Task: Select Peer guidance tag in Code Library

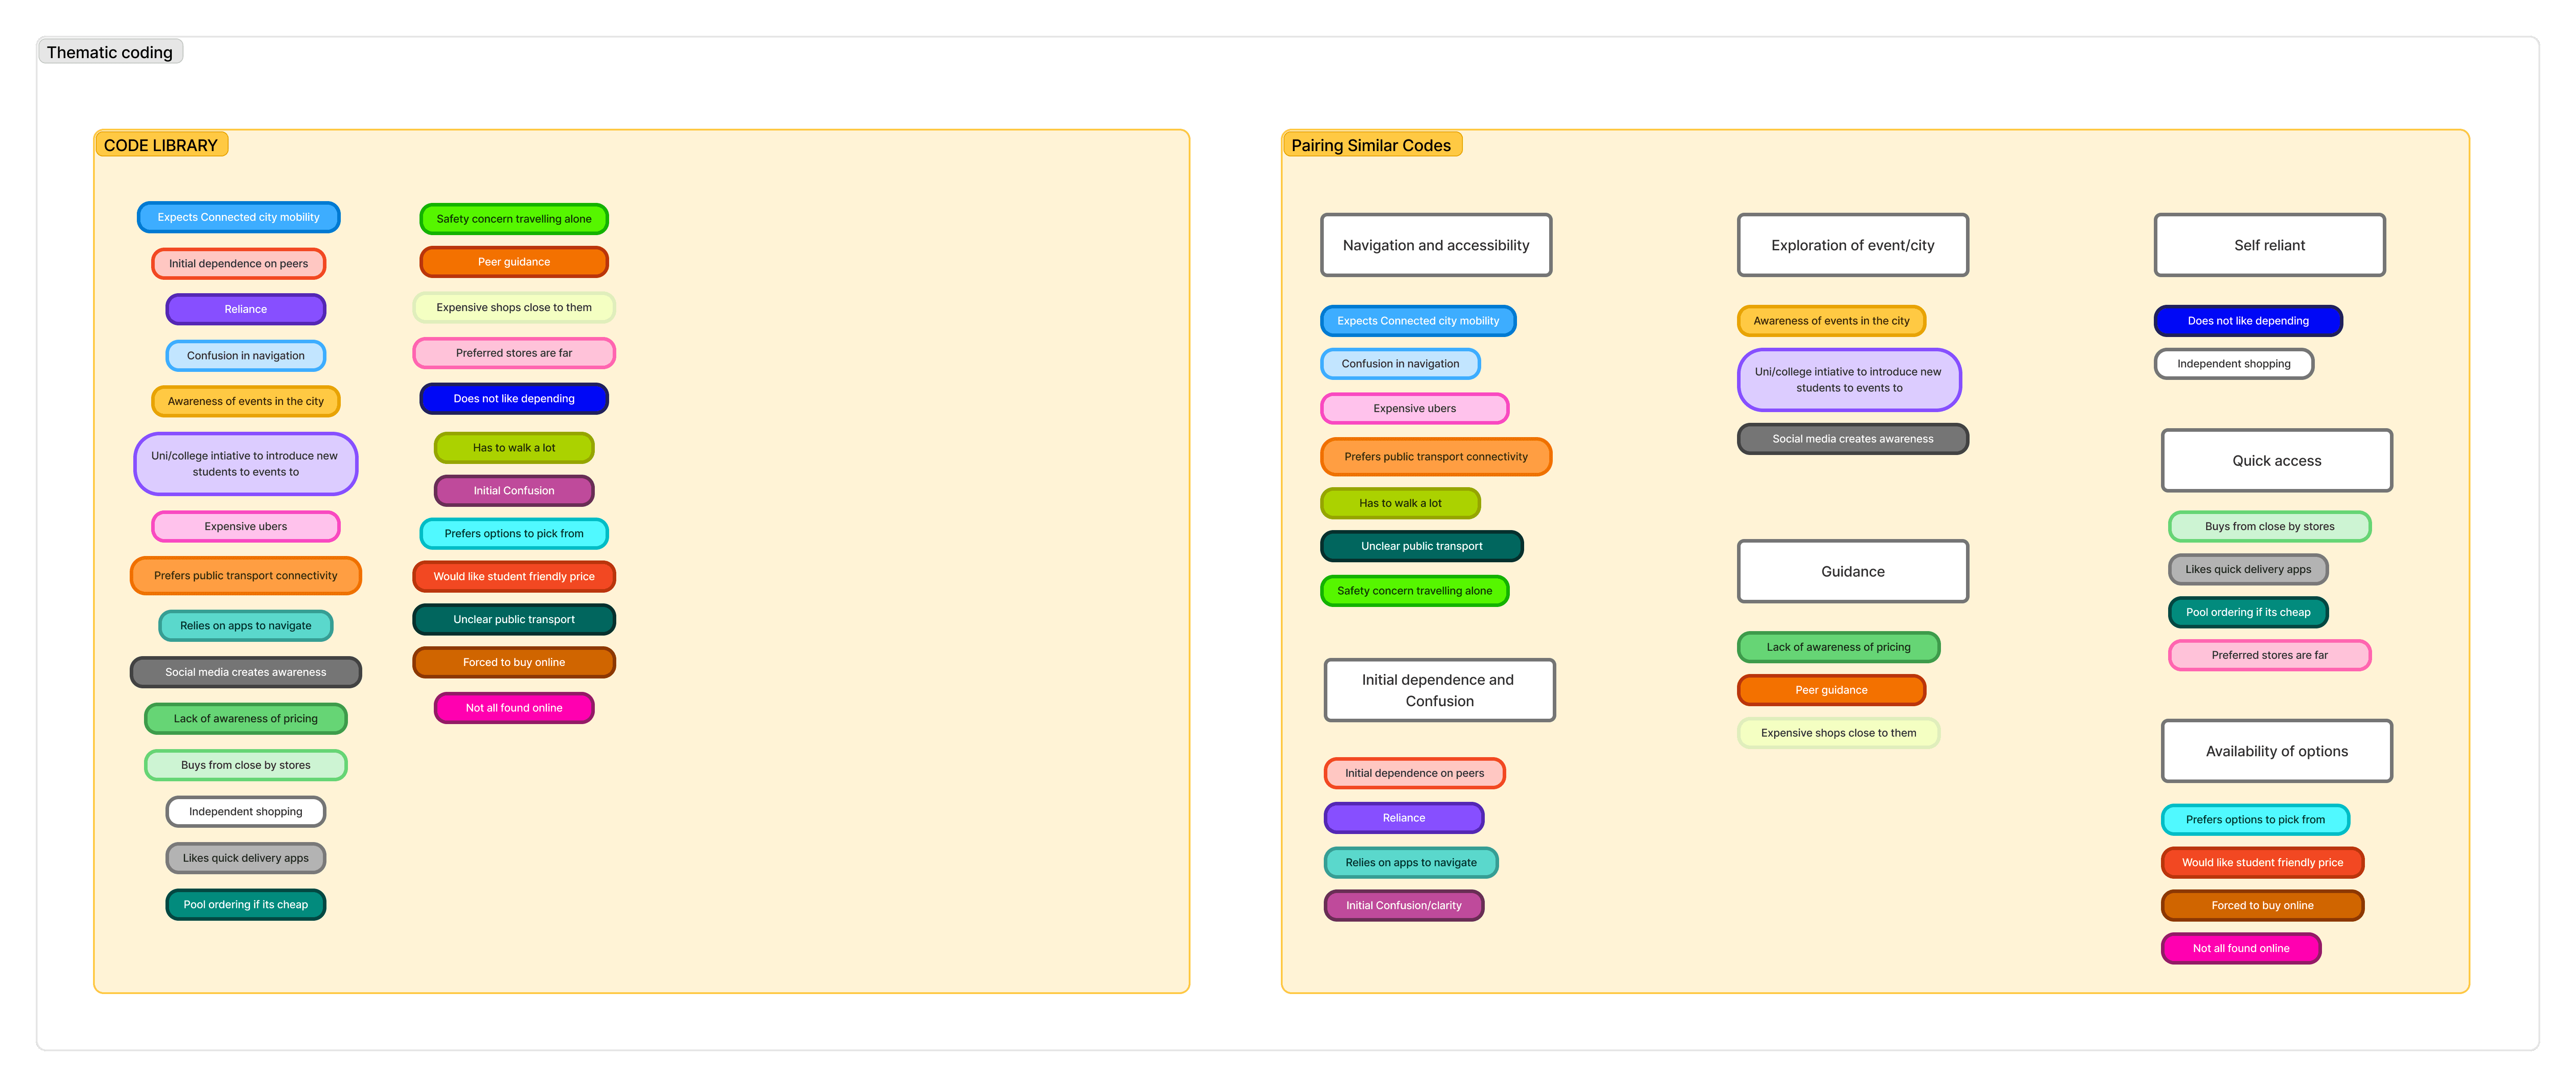Action: click(x=514, y=262)
